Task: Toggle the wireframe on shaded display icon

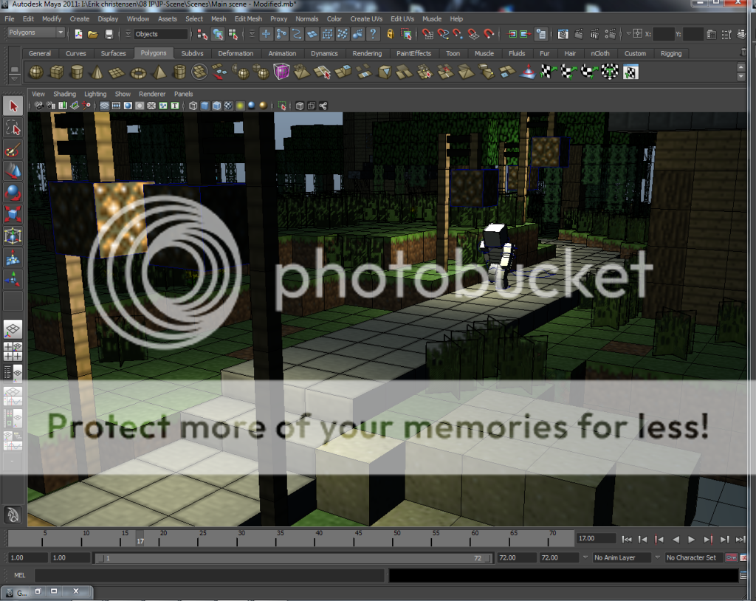Action: pyautogui.click(x=216, y=106)
